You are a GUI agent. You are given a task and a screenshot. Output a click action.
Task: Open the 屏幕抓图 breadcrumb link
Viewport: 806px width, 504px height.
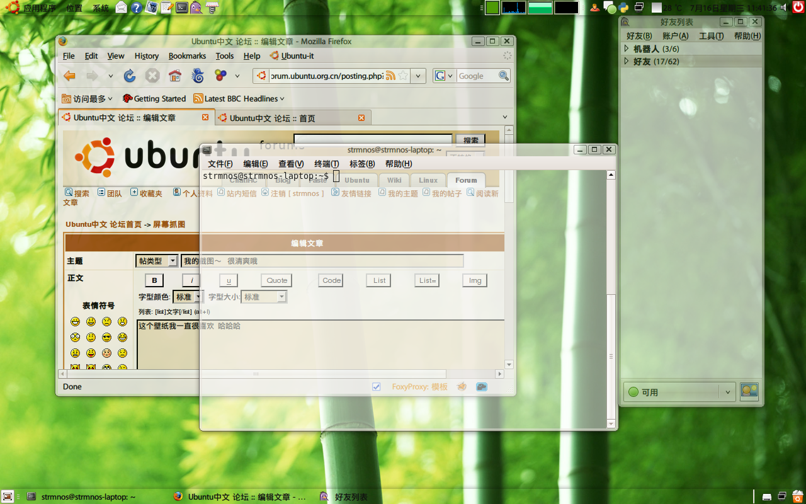(x=169, y=224)
